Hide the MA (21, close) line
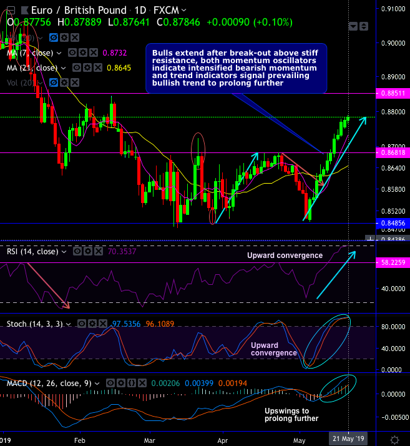Image resolution: width=410 pixels, height=446 pixels. pyautogui.click(x=77, y=67)
